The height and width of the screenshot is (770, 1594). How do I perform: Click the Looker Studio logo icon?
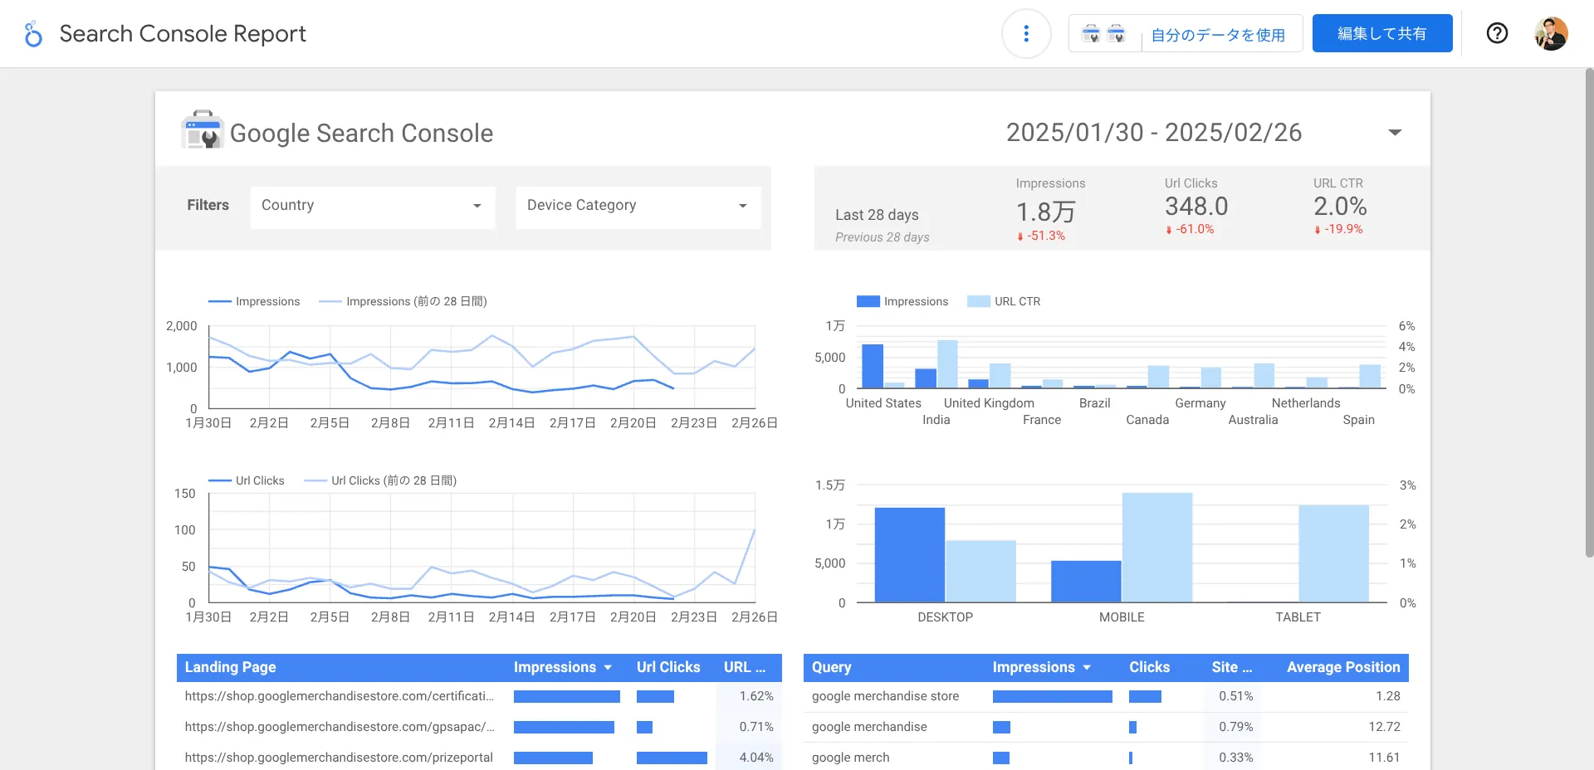pyautogui.click(x=33, y=34)
